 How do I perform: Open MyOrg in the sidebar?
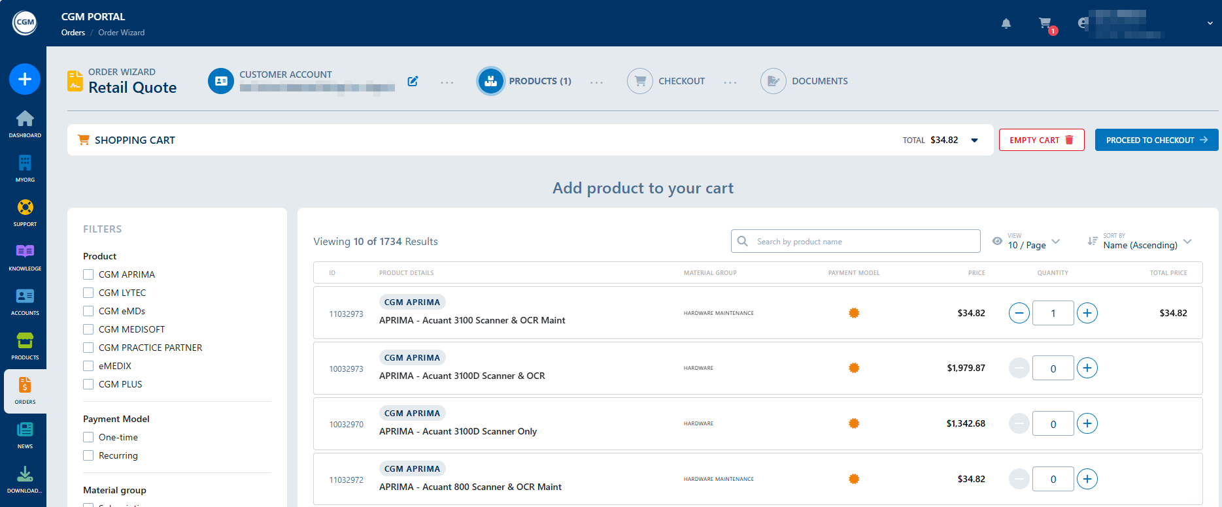25,168
